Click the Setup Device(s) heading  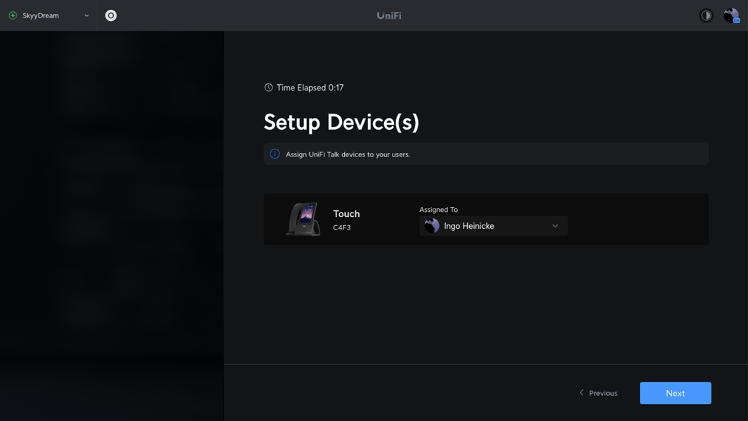point(341,122)
